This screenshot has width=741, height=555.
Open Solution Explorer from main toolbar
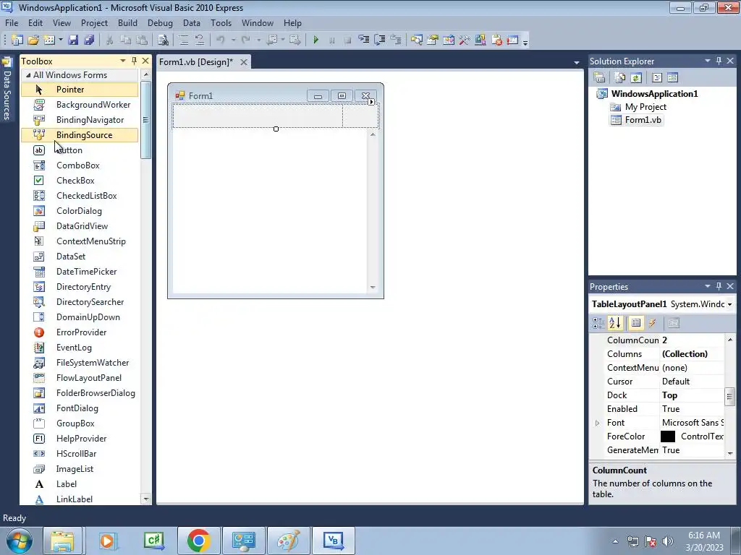[416, 40]
